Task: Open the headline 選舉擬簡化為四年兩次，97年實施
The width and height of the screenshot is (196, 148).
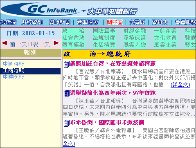Action: [113, 93]
